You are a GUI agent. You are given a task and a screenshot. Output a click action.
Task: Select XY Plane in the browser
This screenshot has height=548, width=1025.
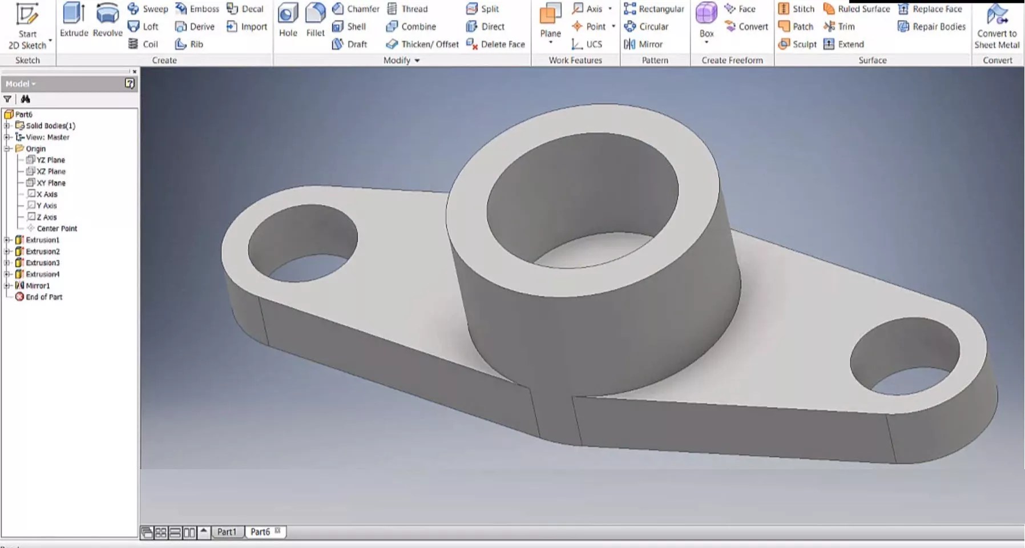click(x=46, y=183)
